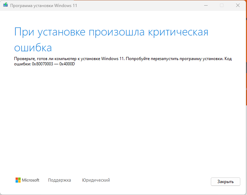
Task: Open the Юридический link
Action: click(96, 180)
